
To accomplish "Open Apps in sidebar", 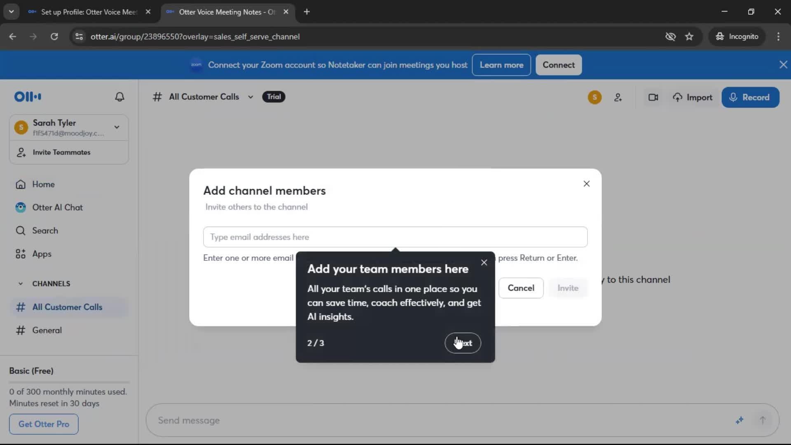I will 69,254.
